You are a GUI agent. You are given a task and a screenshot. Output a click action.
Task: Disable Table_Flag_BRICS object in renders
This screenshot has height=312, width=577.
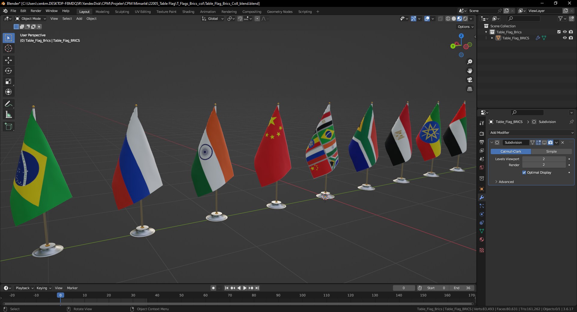click(x=571, y=38)
